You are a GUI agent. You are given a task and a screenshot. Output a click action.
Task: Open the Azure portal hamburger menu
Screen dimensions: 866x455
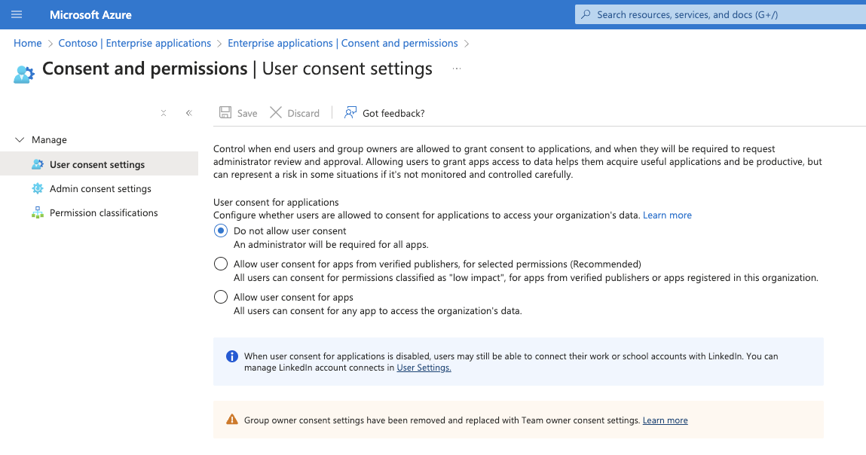coord(17,14)
